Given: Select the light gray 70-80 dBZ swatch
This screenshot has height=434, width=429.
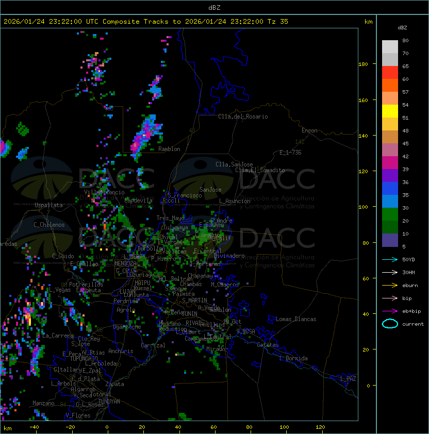Looking at the screenshot, I should [x=390, y=47].
